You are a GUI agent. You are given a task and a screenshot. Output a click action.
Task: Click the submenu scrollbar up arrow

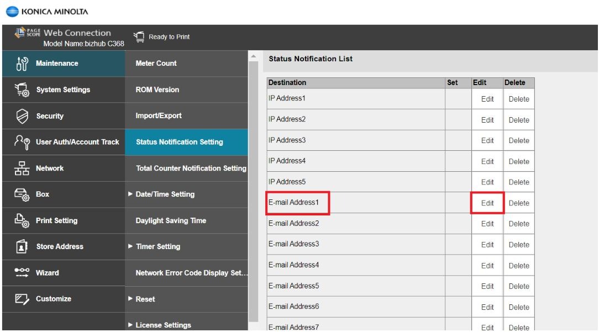tap(254, 56)
